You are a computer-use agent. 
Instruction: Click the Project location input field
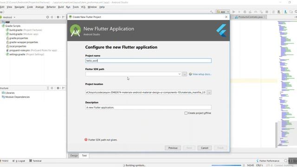tap(146, 92)
